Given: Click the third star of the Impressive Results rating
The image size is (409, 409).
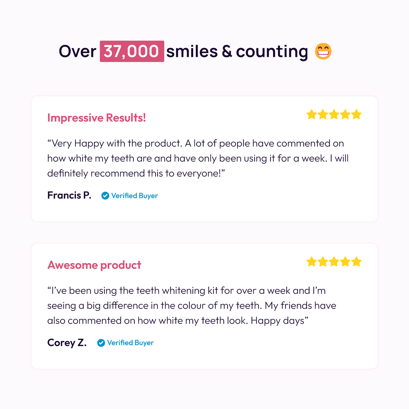Looking at the screenshot, I should (x=334, y=114).
